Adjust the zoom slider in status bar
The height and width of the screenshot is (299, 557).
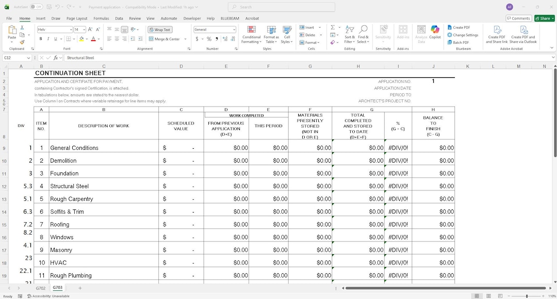click(x=527, y=296)
